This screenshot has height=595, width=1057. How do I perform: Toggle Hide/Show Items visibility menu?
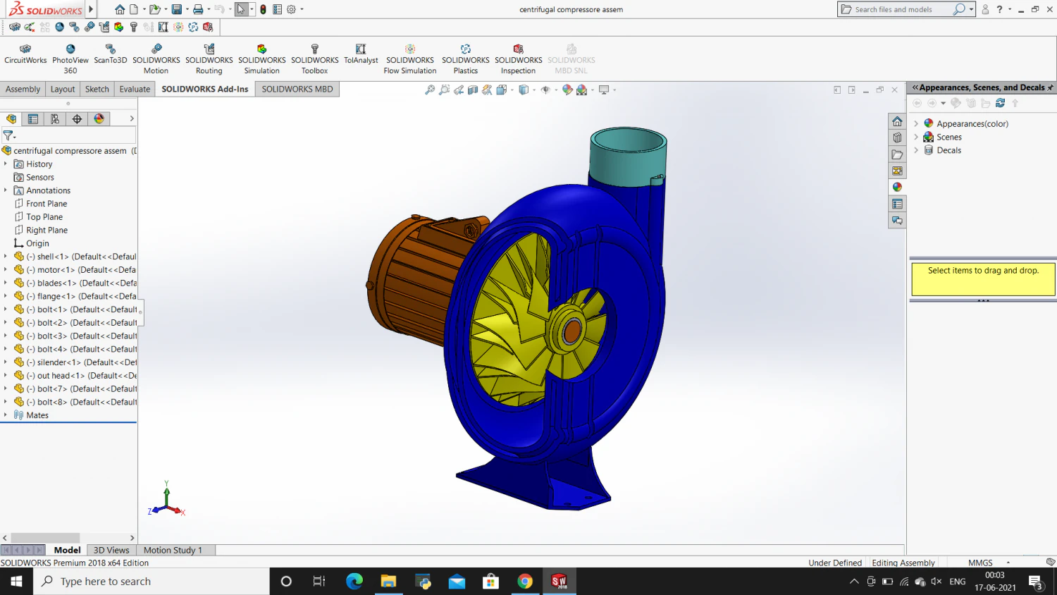545,90
